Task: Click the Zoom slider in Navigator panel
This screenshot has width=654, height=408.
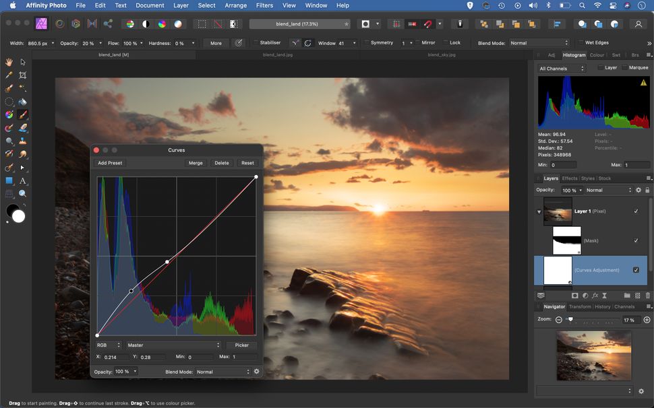Action: click(570, 320)
